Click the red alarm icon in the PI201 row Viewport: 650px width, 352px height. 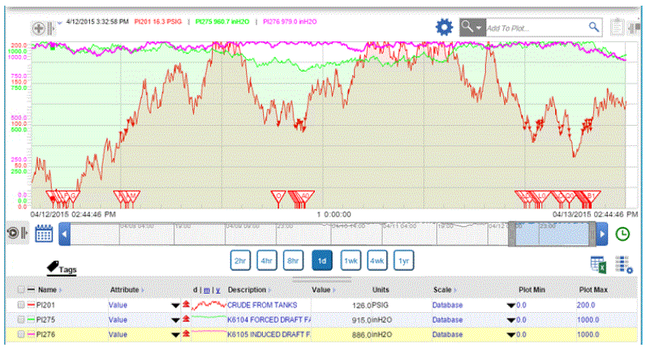[186, 304]
